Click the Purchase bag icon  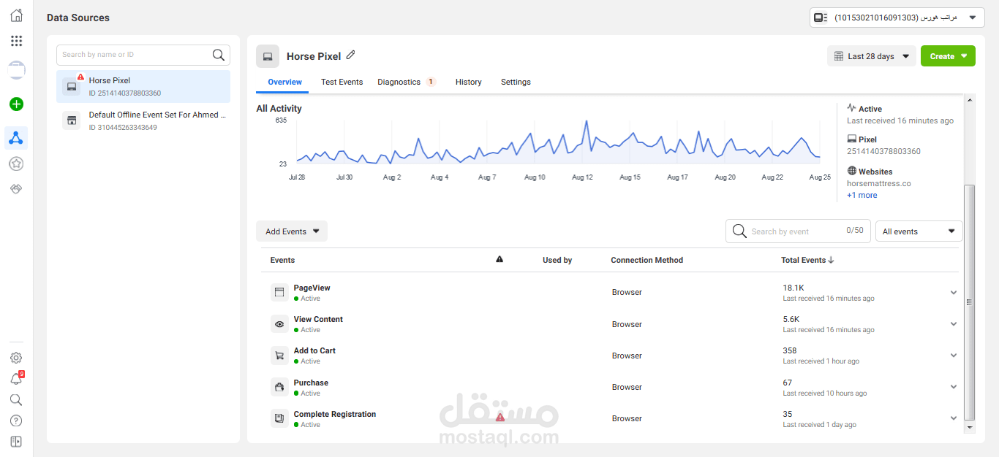pyautogui.click(x=279, y=387)
